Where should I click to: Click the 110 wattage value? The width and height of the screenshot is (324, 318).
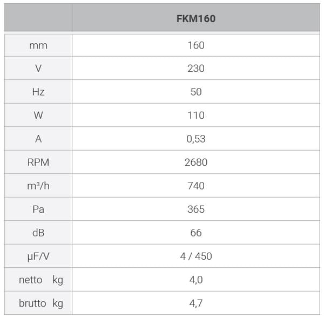click(196, 116)
